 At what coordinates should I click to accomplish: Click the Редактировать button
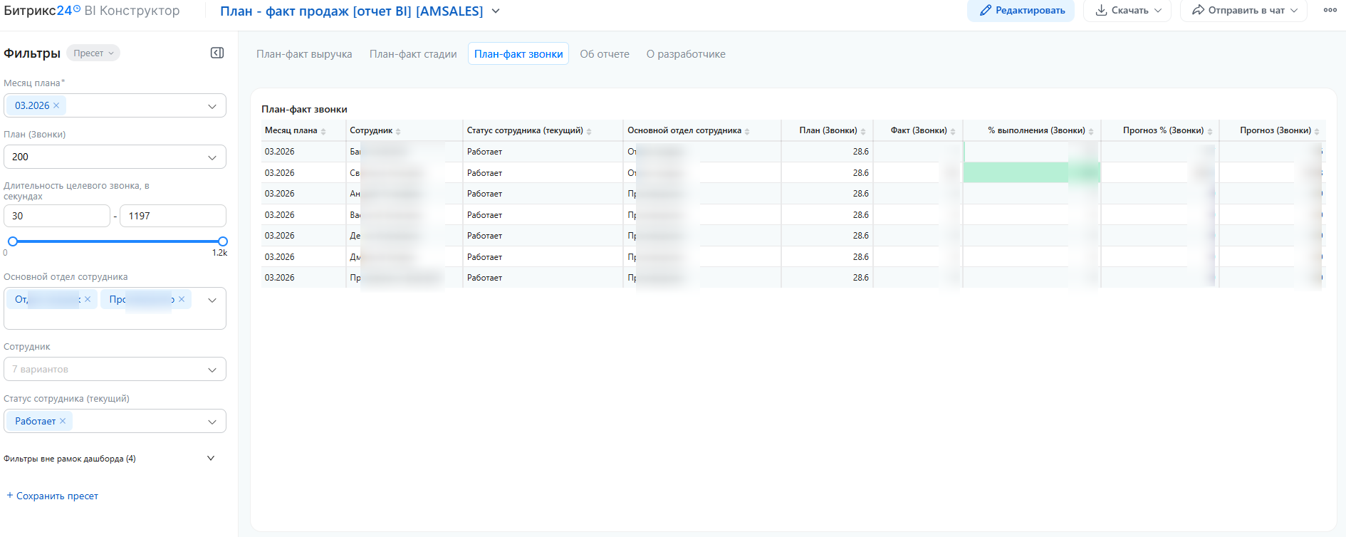pyautogui.click(x=1021, y=11)
